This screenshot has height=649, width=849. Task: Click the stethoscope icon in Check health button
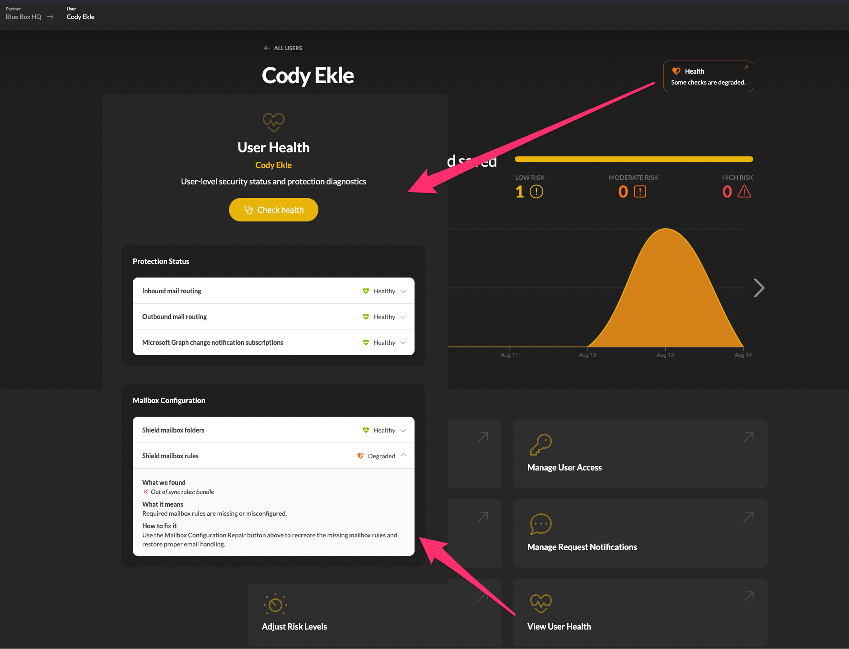point(248,210)
